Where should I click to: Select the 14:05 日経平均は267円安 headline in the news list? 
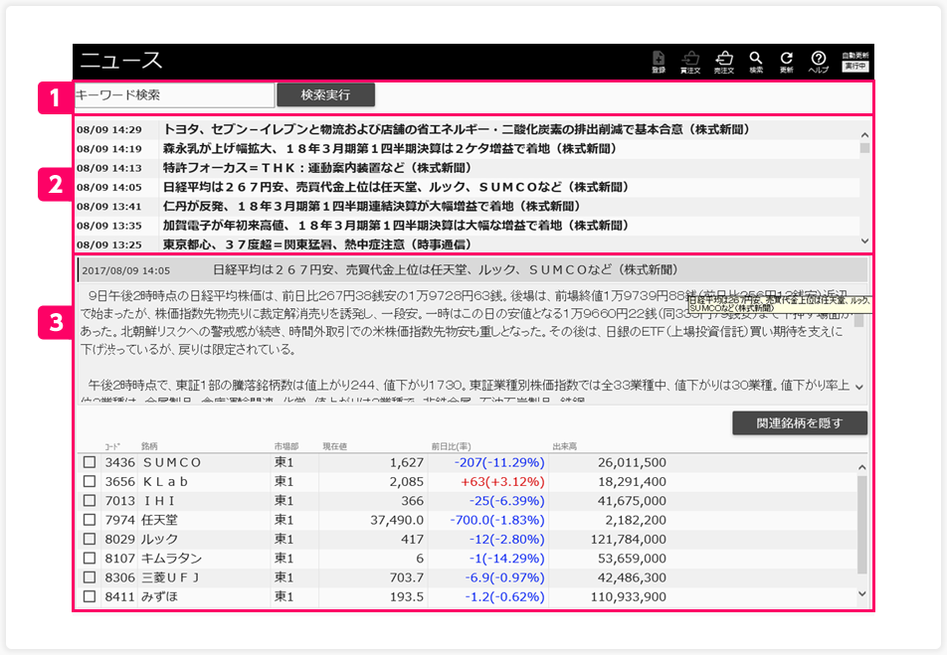pyautogui.click(x=396, y=187)
